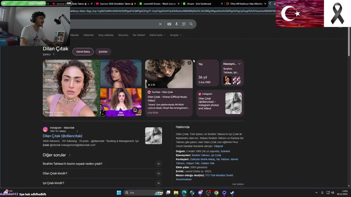
Task: Start voice search with the microphone icon
Action: pyautogui.click(x=177, y=24)
